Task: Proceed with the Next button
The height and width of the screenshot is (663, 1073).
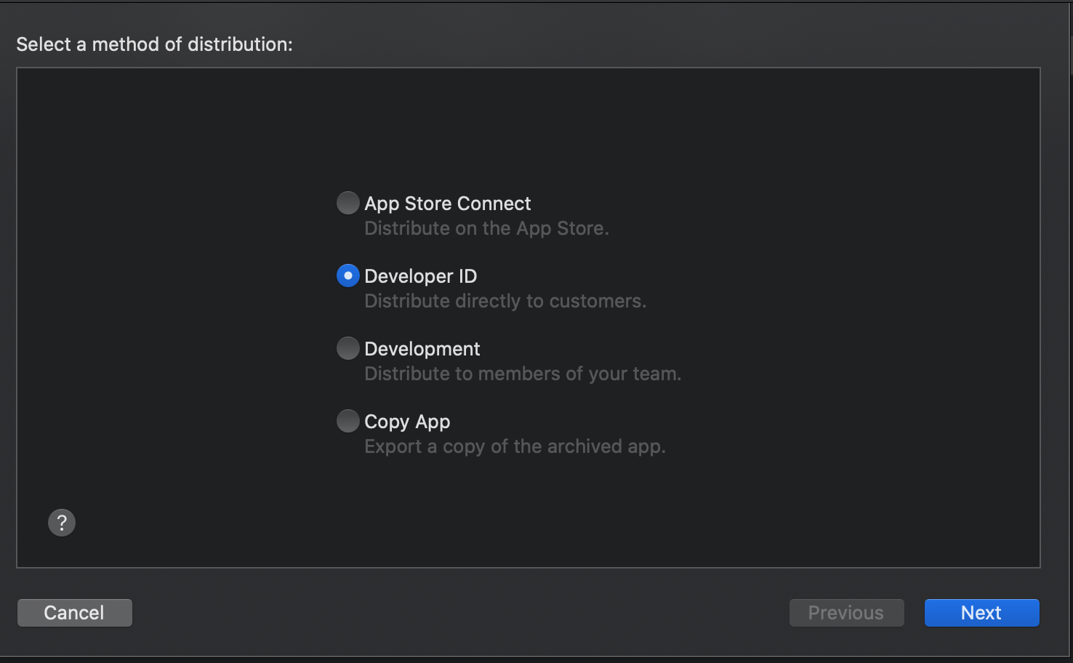Action: (x=982, y=613)
